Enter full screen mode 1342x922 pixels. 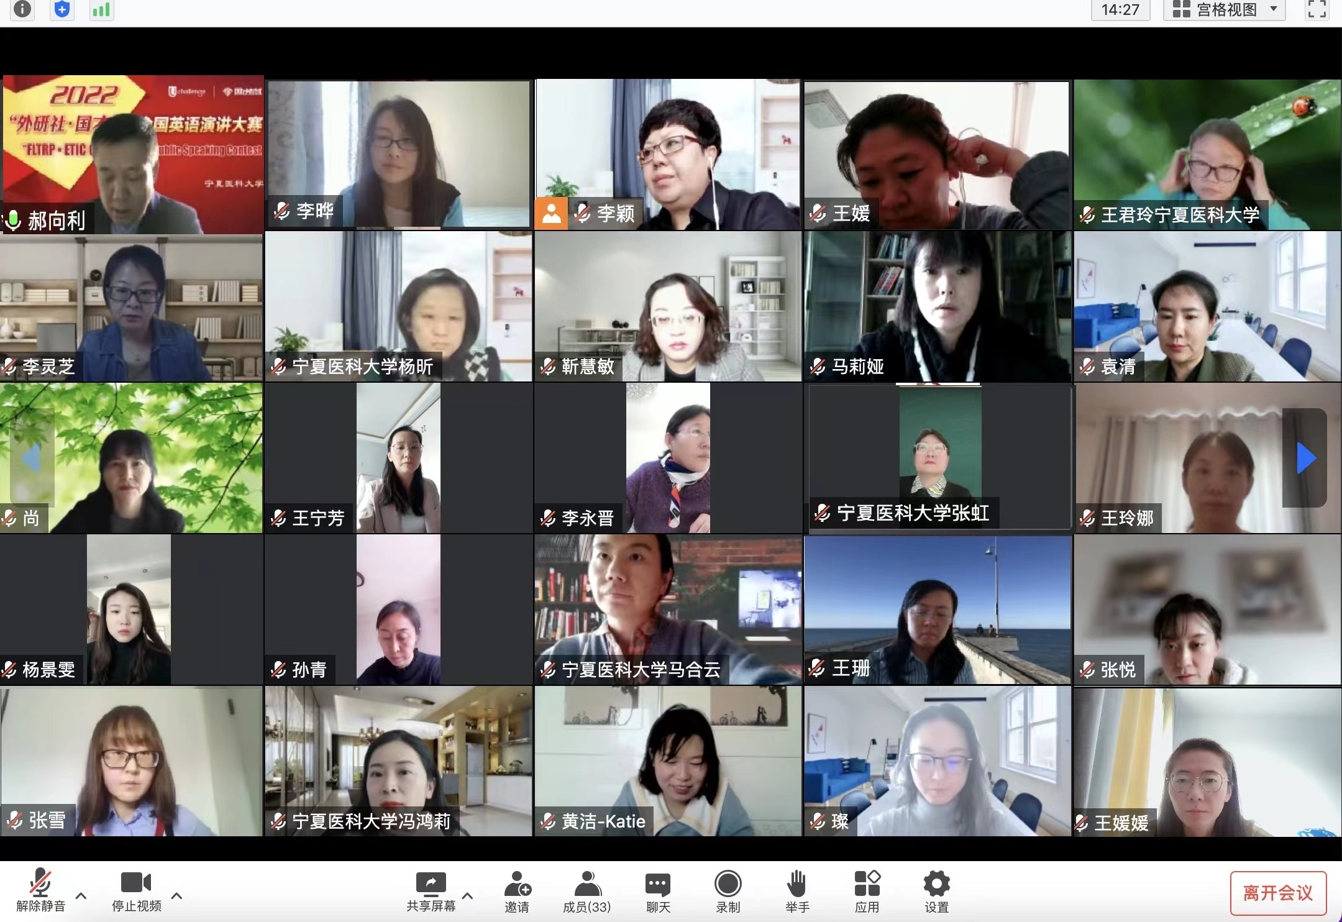(1316, 9)
